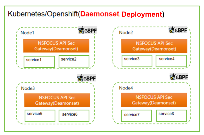Click the eBPF bee icon on Node3
Viewport: 204px width, 135px height.
(x=81, y=78)
